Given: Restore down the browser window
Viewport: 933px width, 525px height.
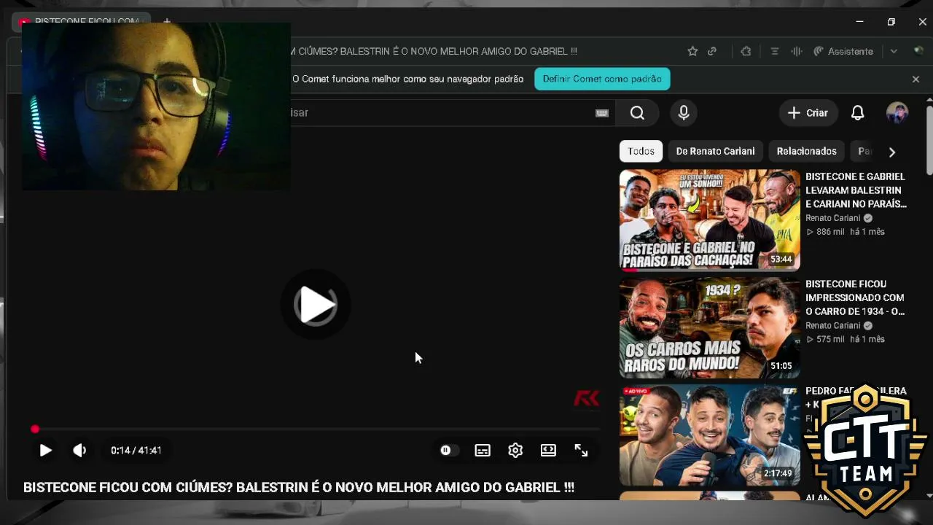Looking at the screenshot, I should (891, 22).
